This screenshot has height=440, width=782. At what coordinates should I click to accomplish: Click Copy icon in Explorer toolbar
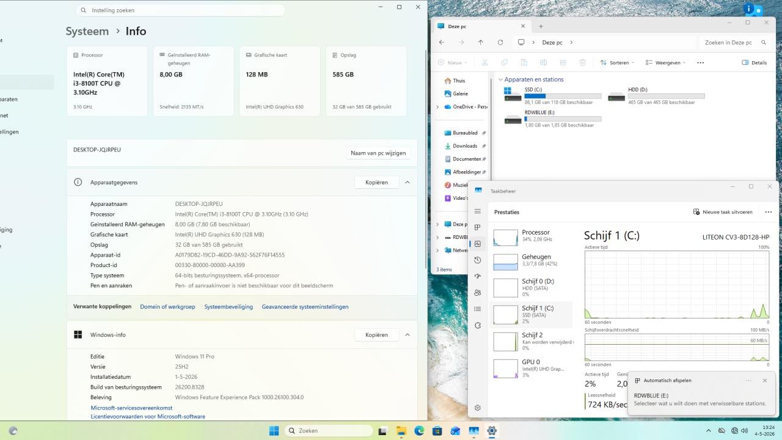[x=504, y=62]
